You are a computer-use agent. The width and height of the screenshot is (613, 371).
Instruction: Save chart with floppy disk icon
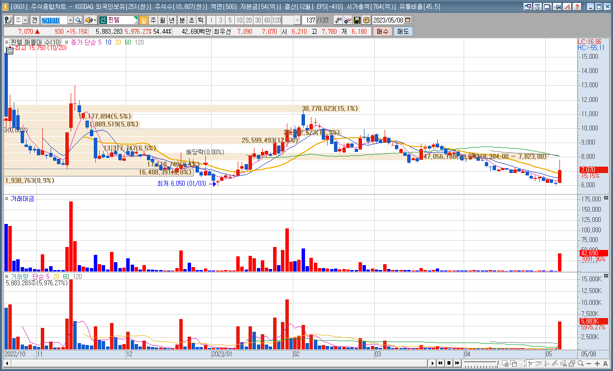tap(357, 20)
